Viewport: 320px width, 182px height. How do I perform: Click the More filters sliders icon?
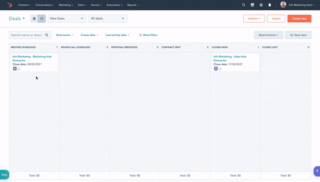click(x=140, y=35)
